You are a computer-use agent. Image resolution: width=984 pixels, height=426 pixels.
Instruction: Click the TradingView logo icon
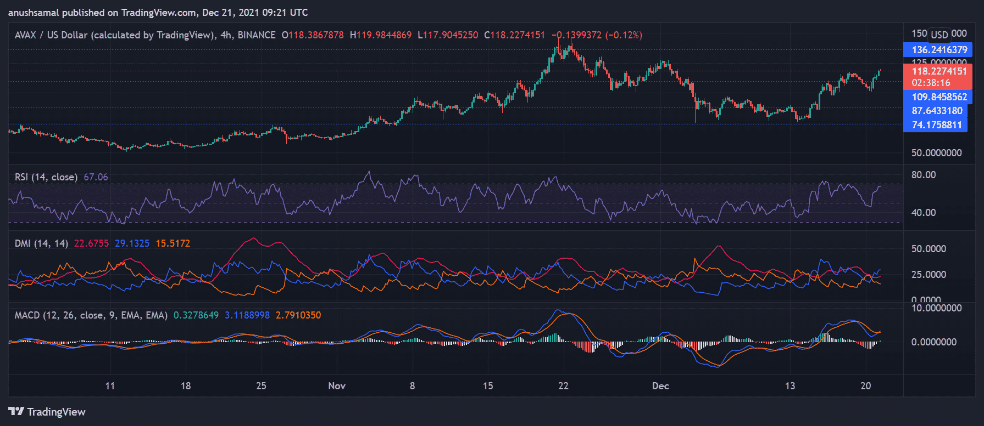click(x=16, y=412)
